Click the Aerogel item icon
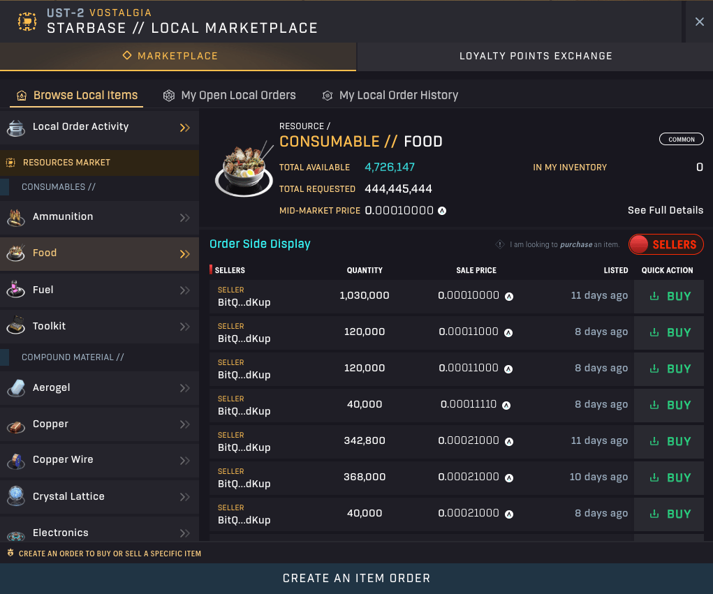 tap(16, 388)
